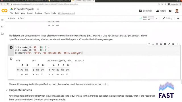Image resolution: width=182 pixels, height=102 pixels.
Task: Move the cell down
Action: pos(153,44)
